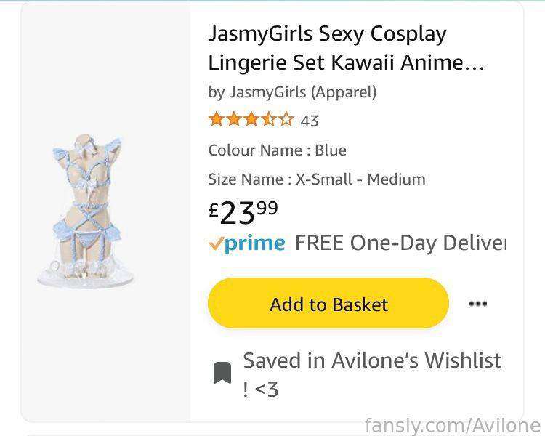Click the first filled orange star
Screen dimensions: 545x436
point(217,119)
